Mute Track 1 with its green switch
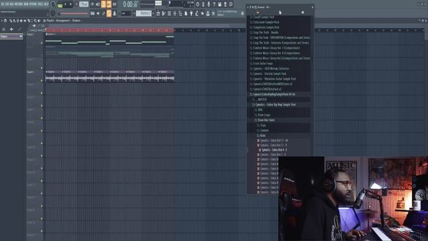Image resolution: width=428 pixels, height=241 pixels. (41, 43)
